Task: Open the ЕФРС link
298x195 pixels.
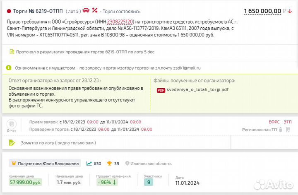Action: point(274,122)
